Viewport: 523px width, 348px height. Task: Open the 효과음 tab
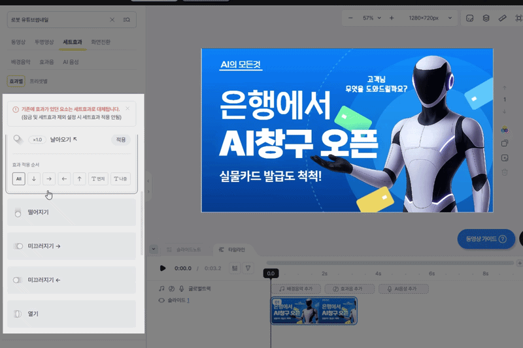(46, 62)
